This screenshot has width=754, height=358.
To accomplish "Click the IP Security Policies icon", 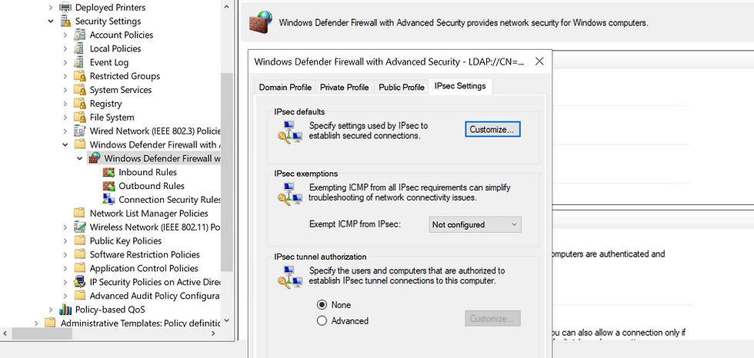I will click(x=79, y=282).
